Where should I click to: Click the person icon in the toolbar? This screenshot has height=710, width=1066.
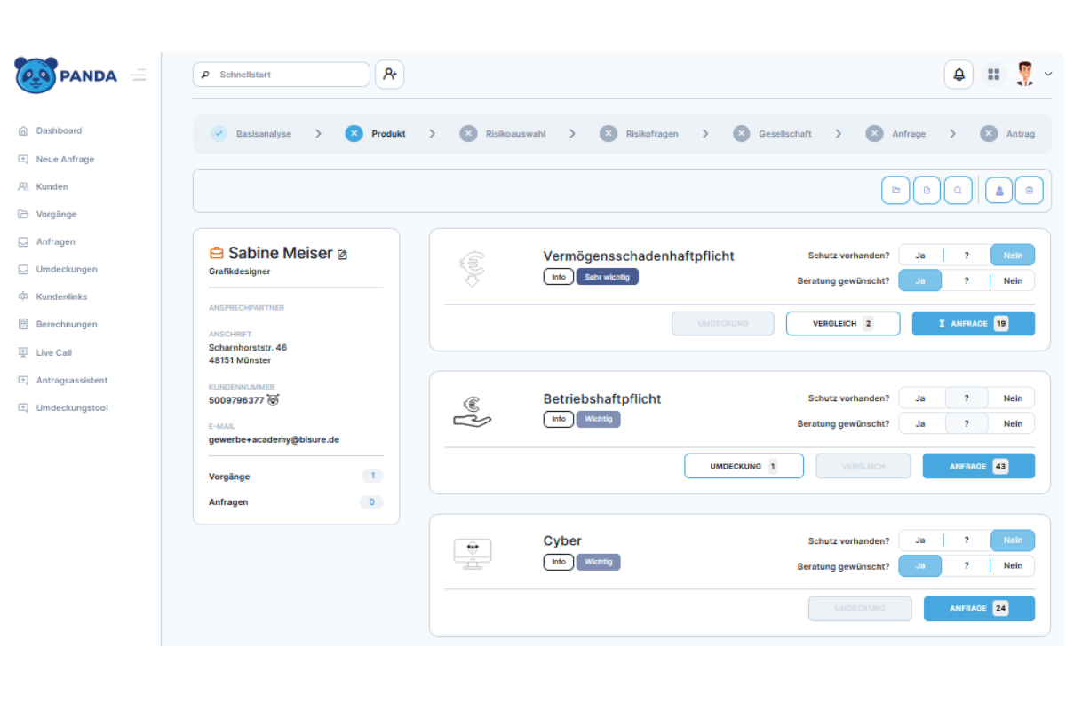(998, 191)
